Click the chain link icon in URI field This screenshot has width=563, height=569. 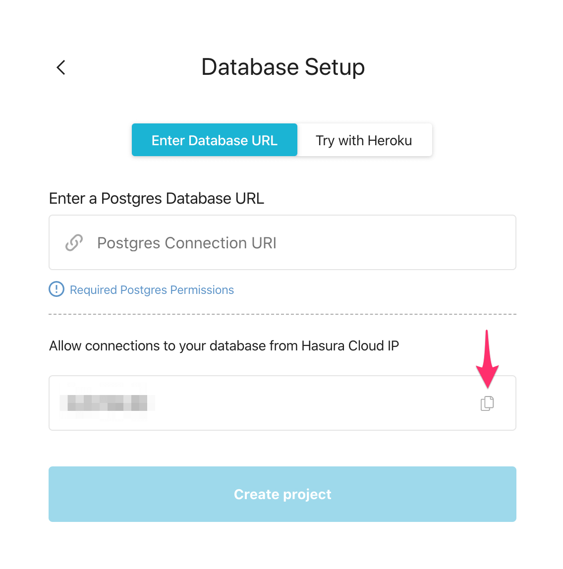pos(74,243)
